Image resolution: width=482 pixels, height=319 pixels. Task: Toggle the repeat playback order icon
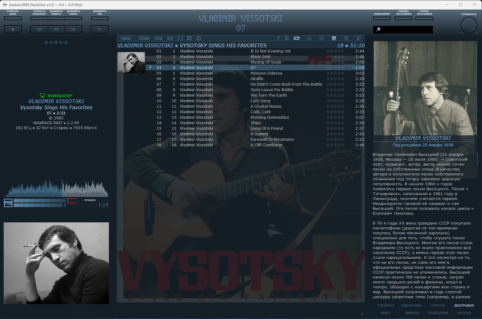[297, 38]
